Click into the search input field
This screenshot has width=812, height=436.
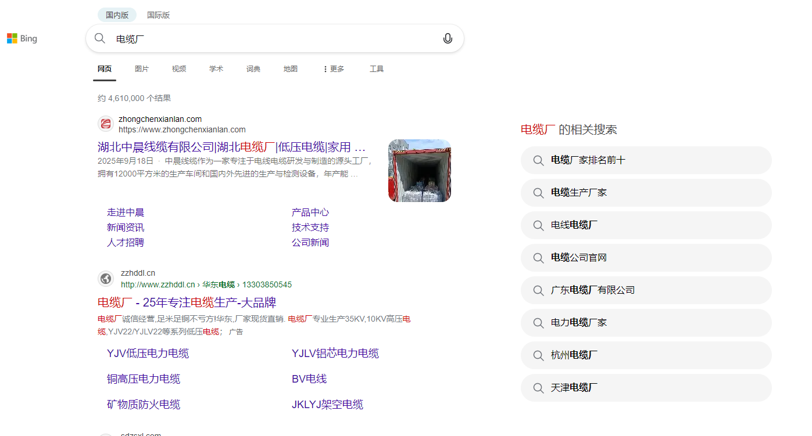(262, 38)
